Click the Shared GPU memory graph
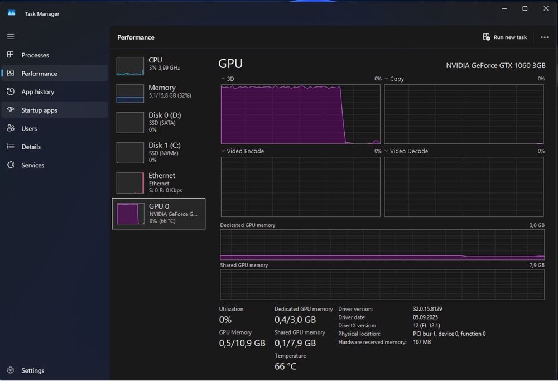The height and width of the screenshot is (381, 558). [382, 284]
